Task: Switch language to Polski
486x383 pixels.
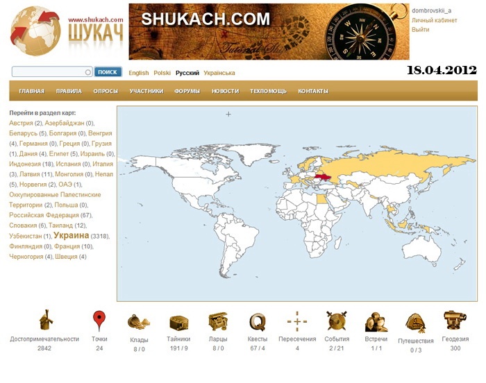Action: tap(162, 73)
